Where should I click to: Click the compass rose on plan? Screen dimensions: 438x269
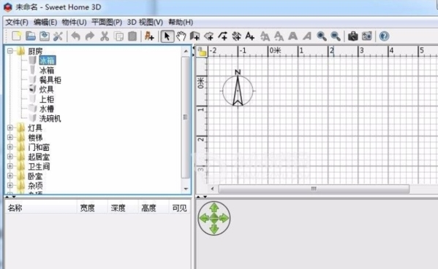click(x=238, y=88)
